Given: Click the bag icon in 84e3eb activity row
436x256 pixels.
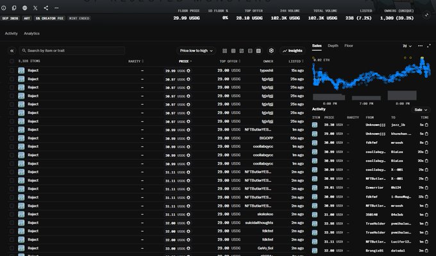Looking at the screenshot, I should (426, 214).
